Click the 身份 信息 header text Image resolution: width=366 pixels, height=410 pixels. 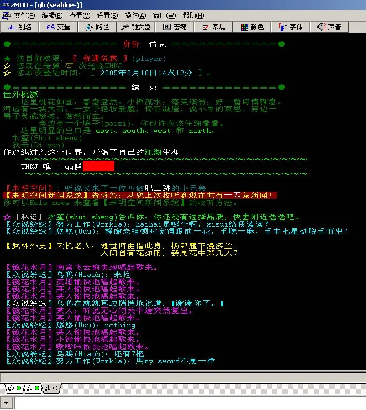(144, 44)
